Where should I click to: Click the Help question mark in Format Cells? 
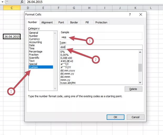point(130,15)
